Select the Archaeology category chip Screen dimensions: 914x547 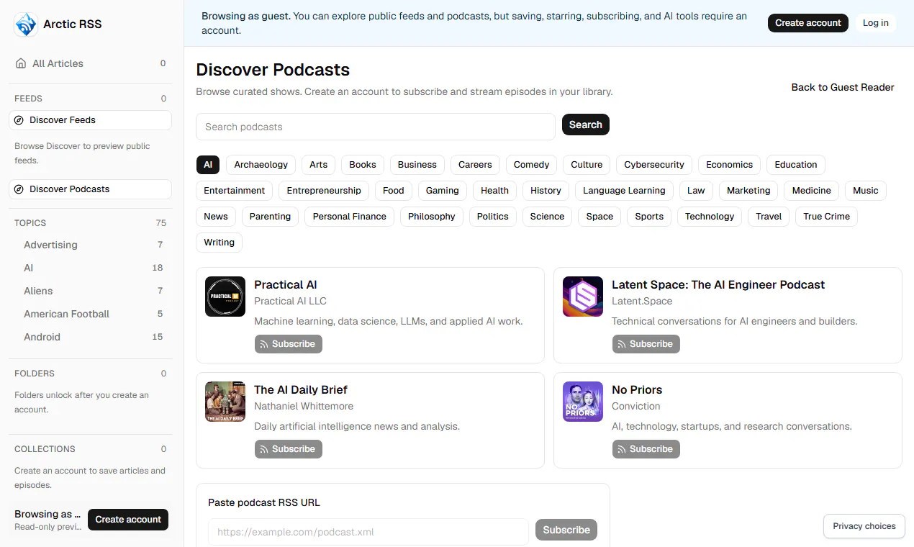261,165
